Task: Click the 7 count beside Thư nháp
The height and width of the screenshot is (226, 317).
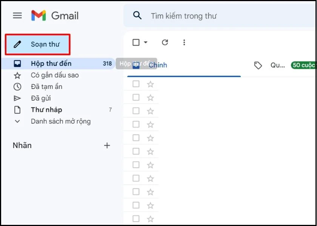Action: tap(110, 110)
